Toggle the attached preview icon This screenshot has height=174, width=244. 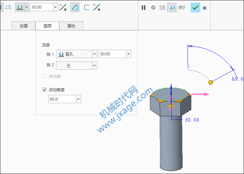pyautogui.click(x=172, y=8)
